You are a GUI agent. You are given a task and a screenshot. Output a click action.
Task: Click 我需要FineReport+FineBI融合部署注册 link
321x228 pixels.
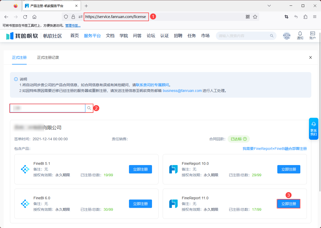(x=275, y=149)
